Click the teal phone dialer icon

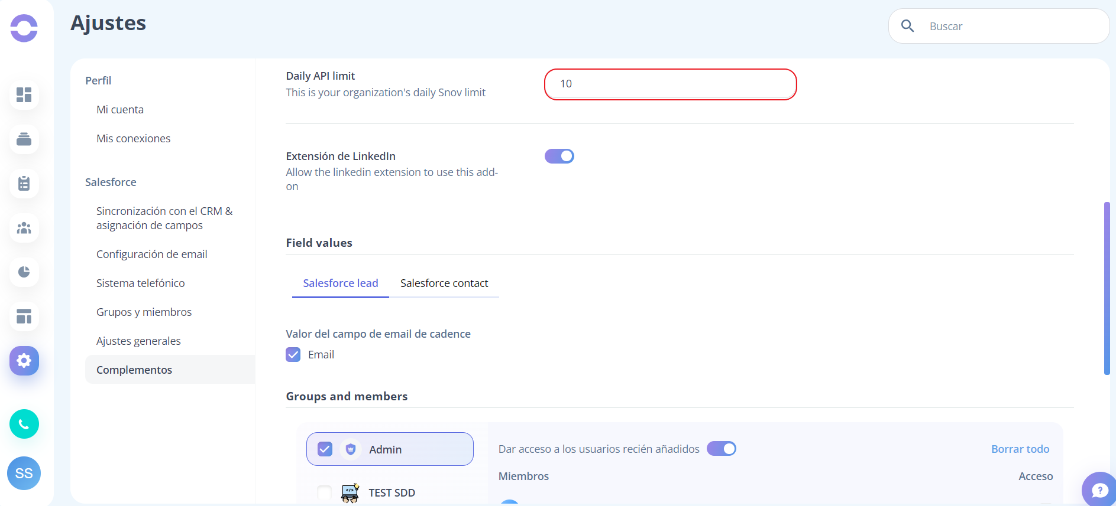(24, 424)
